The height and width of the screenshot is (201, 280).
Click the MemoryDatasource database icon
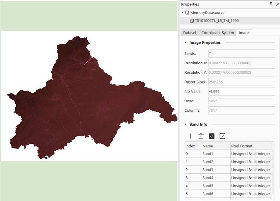coord(187,12)
